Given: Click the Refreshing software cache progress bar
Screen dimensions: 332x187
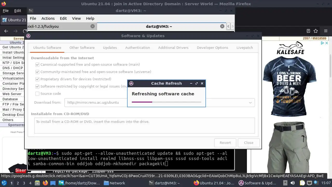Looking at the screenshot, I should point(167,102).
